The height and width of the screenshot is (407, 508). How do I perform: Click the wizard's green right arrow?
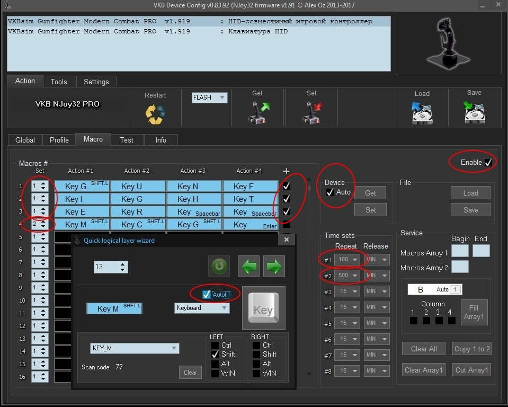[x=274, y=267]
